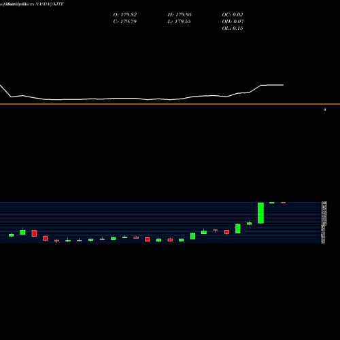Click the OH: 0.07 reading

coord(233,22)
